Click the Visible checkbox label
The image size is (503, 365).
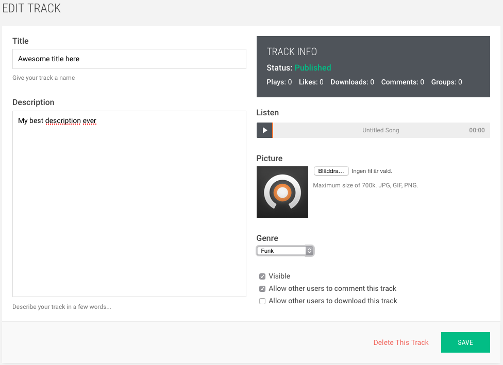click(279, 276)
